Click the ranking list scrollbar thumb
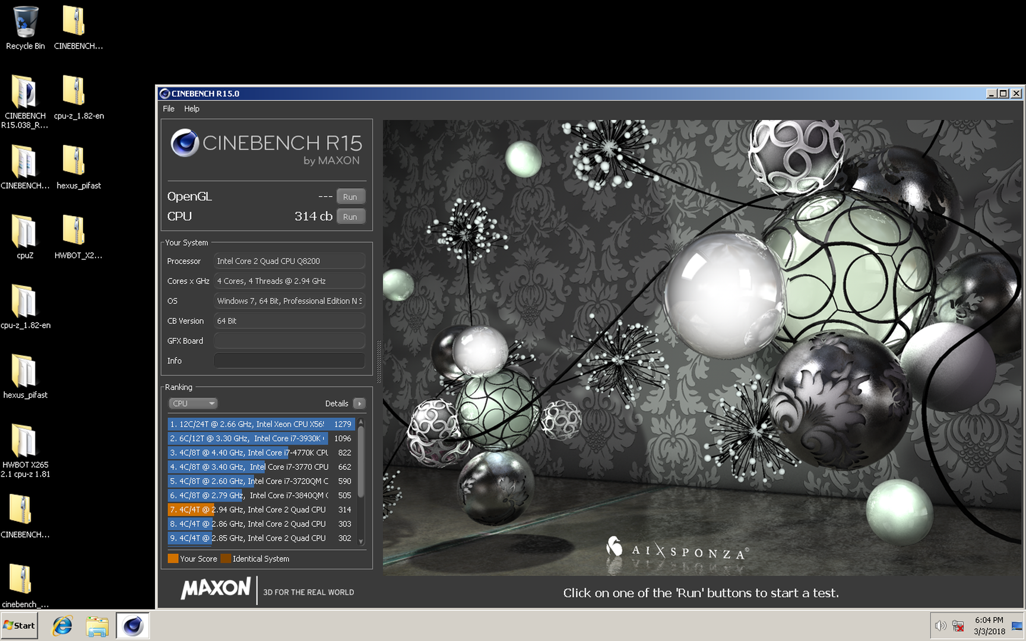The image size is (1026, 641). coord(361,462)
